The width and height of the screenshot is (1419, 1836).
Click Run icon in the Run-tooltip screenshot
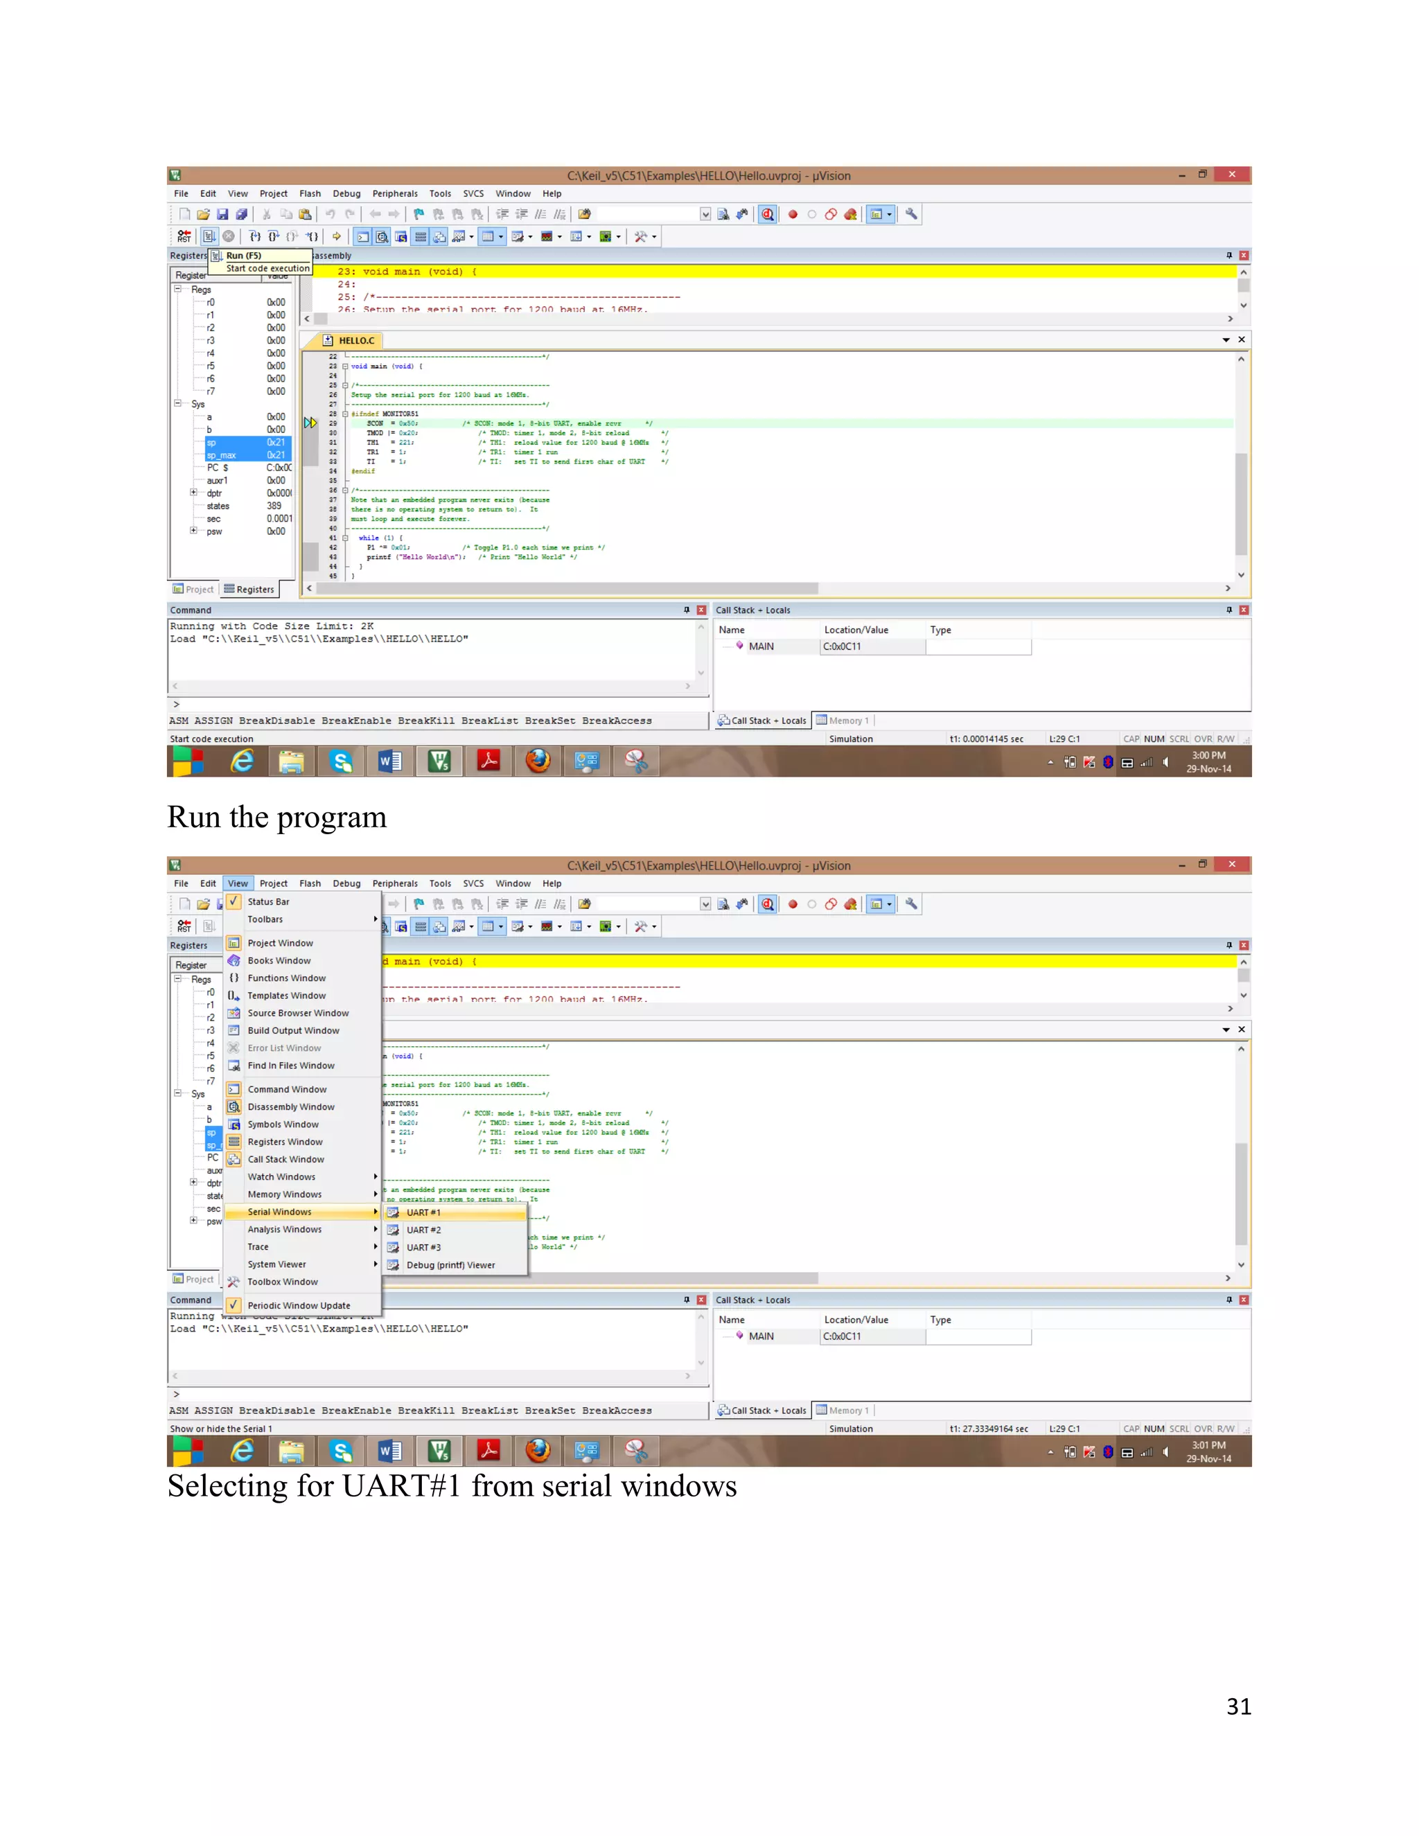(209, 237)
